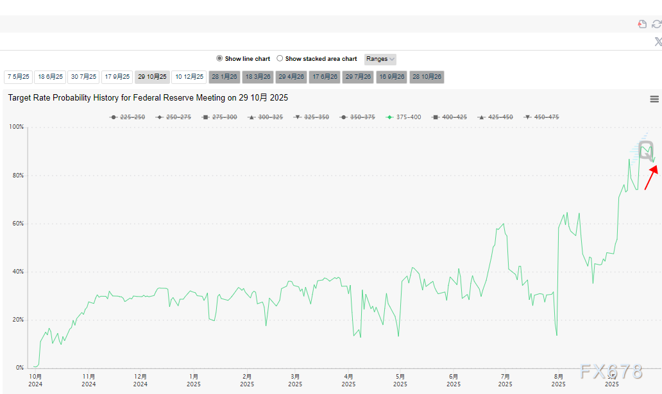662x394 pixels.
Task: Enable the 350-375 legend series
Action: click(357, 117)
